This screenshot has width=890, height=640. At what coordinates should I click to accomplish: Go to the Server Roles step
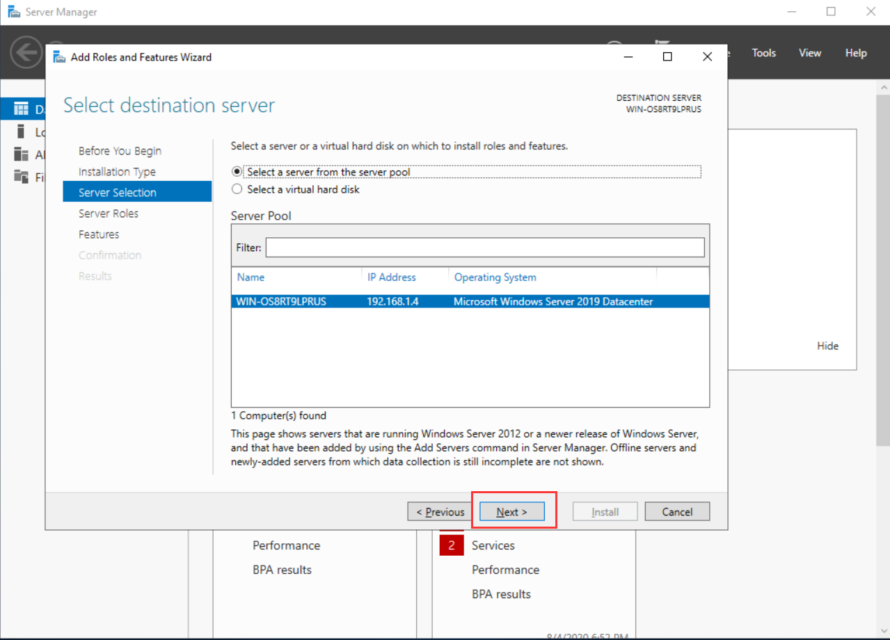click(109, 214)
